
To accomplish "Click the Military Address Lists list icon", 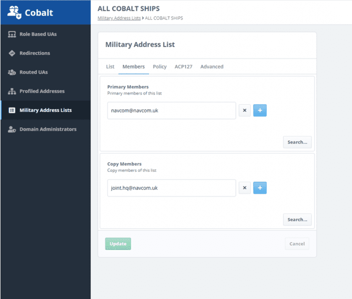I will tap(12, 110).
